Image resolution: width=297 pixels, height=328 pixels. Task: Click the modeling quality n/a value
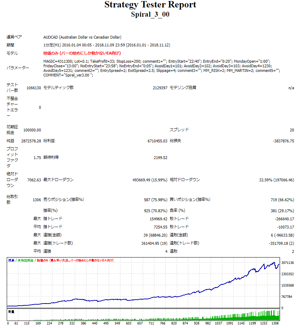(x=291, y=88)
